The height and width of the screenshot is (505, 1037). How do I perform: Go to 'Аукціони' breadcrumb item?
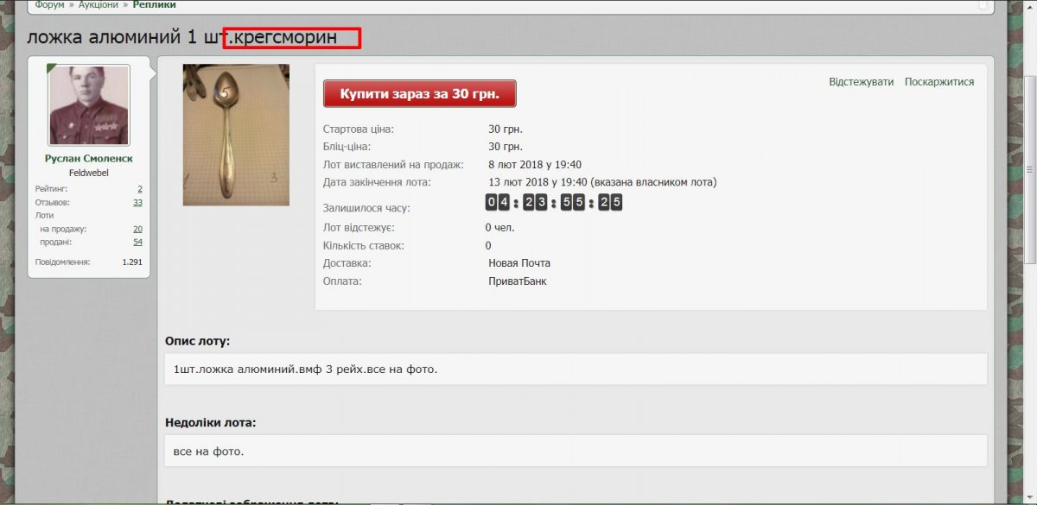98,5
